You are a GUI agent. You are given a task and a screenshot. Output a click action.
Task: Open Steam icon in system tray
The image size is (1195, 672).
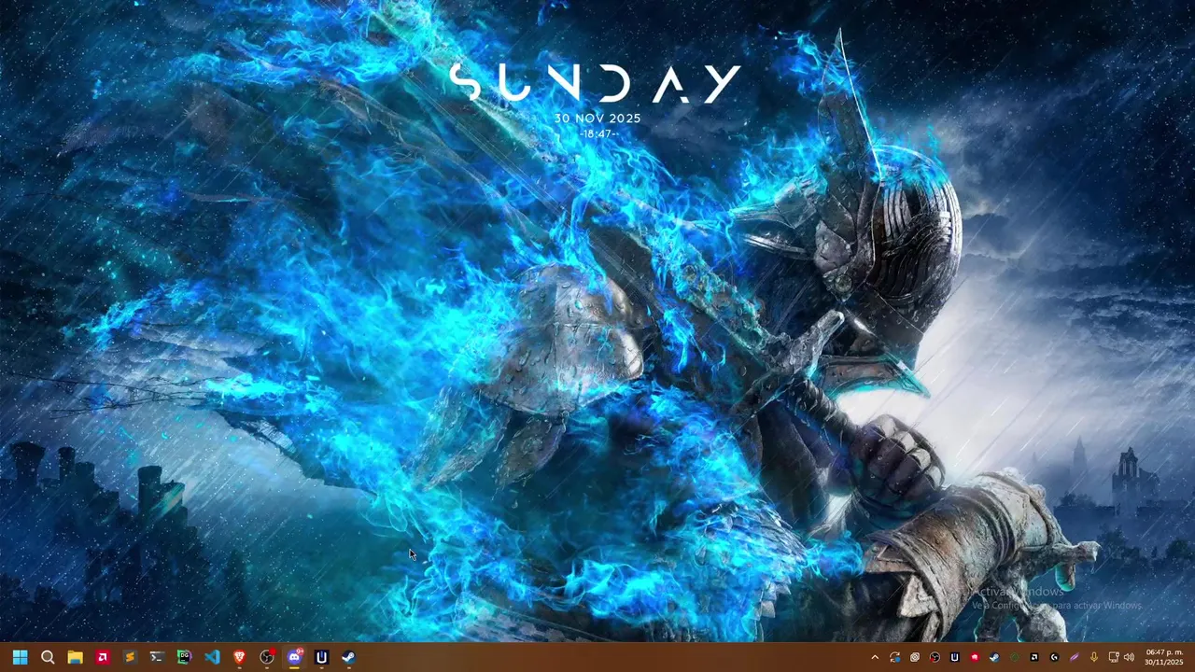[x=994, y=657]
